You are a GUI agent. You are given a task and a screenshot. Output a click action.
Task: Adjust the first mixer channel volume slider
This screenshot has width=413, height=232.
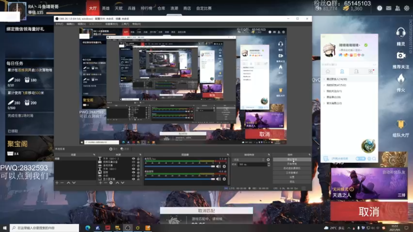pyautogui.click(x=180, y=167)
